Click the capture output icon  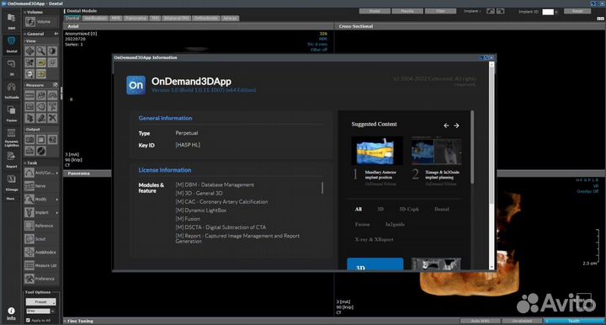tap(29, 140)
